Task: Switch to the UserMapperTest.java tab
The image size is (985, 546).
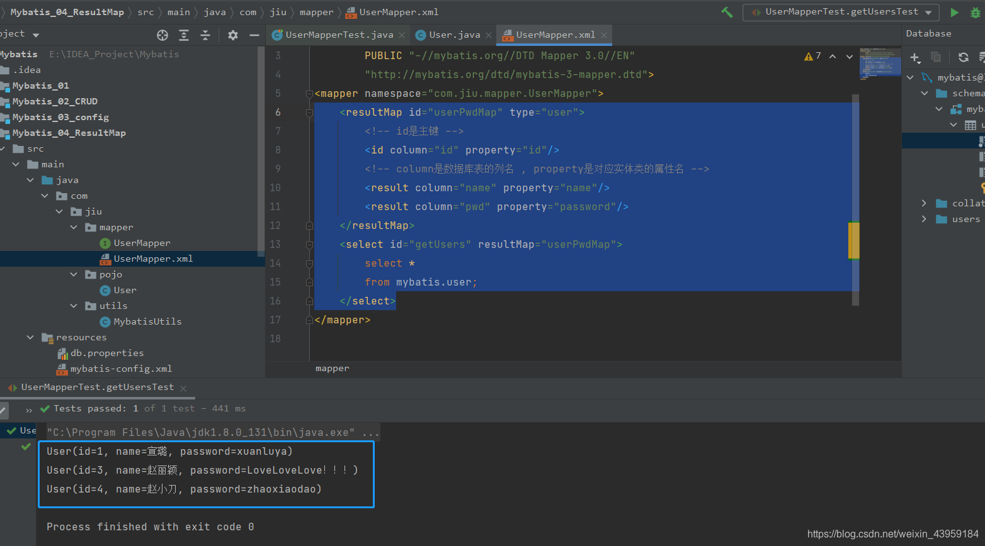Action: 339,35
